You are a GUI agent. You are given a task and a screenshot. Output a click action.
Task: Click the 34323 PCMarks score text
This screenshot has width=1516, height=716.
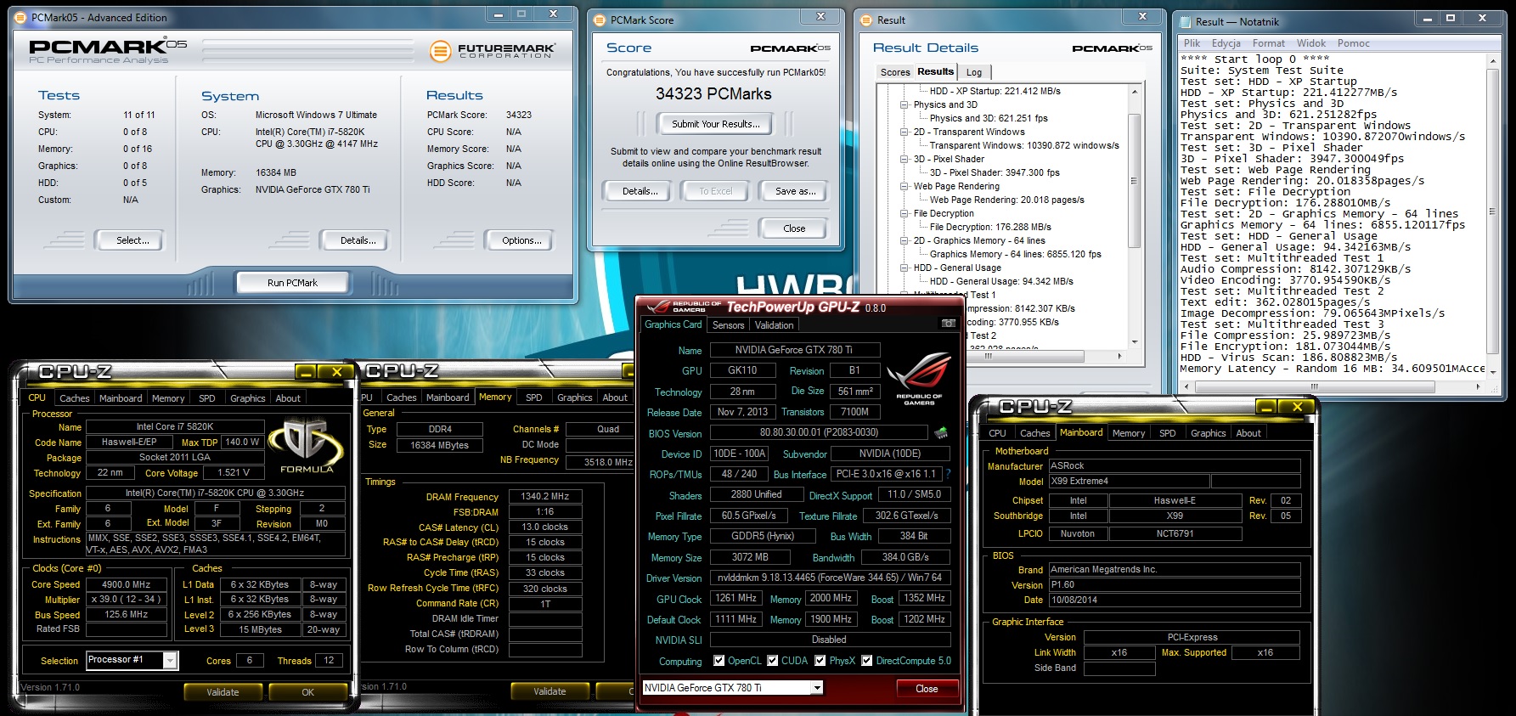[x=713, y=94]
